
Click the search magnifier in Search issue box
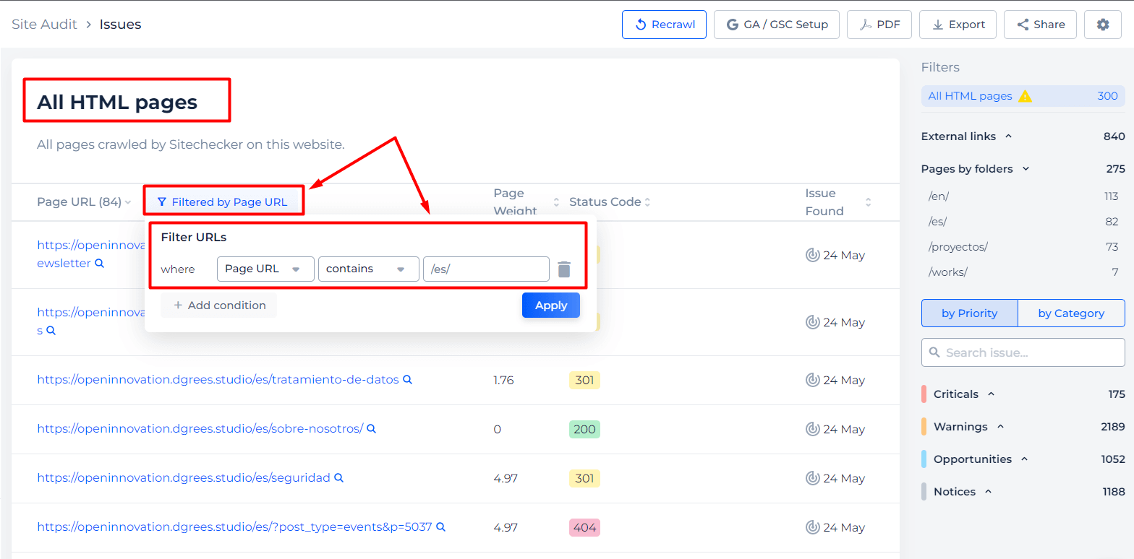pyautogui.click(x=934, y=352)
